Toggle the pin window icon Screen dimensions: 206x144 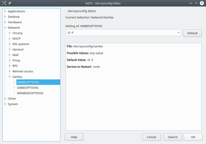click(x=10, y=3)
